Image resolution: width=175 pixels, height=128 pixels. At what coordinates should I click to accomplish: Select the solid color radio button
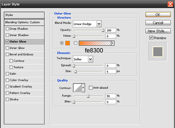pos(62,43)
